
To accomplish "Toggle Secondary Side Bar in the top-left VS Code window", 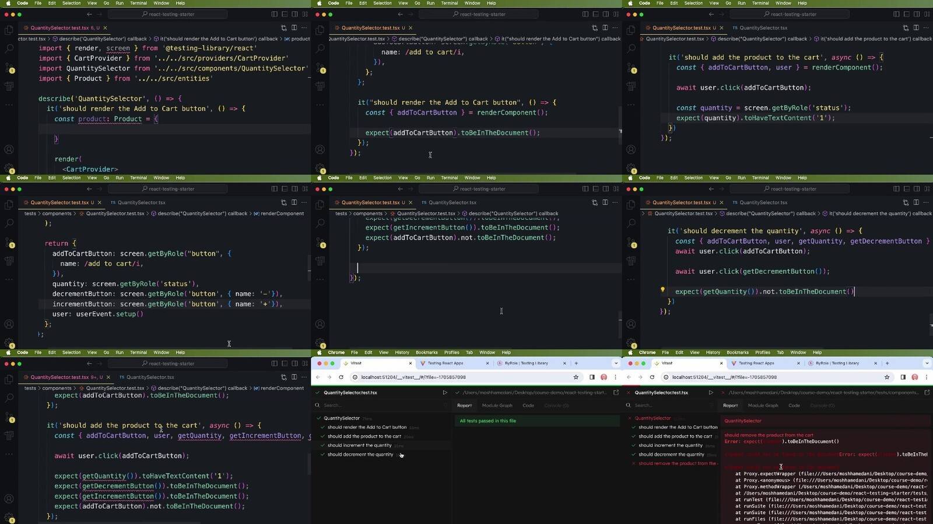I will pos(294,14).
